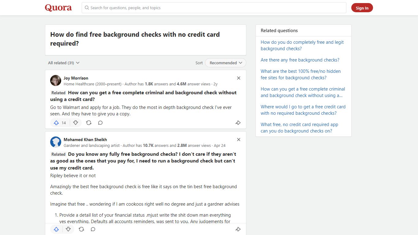This screenshot has height=235, width=418.
Task: Click the search magnifier icon
Action: (x=87, y=8)
